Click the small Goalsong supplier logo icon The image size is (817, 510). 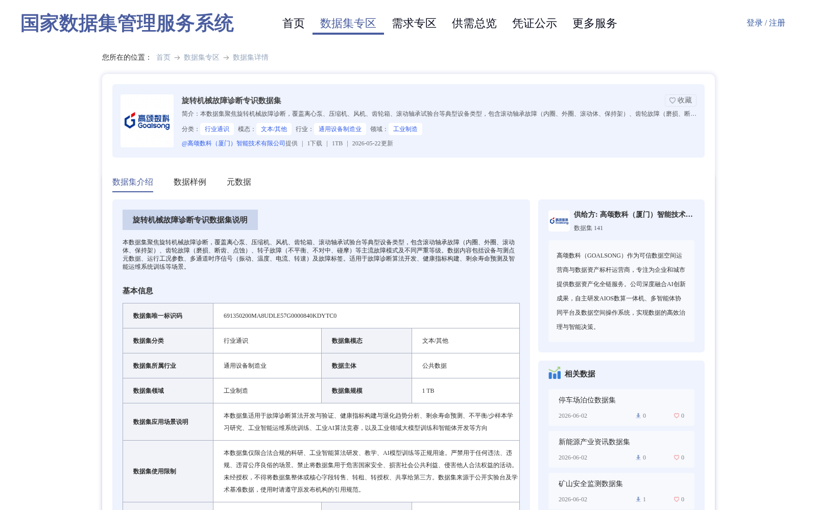coord(559,221)
